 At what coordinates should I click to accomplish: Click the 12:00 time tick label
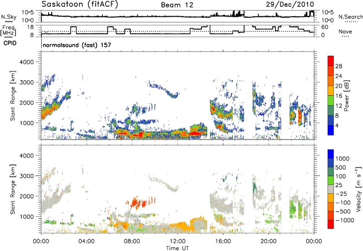[177, 241]
